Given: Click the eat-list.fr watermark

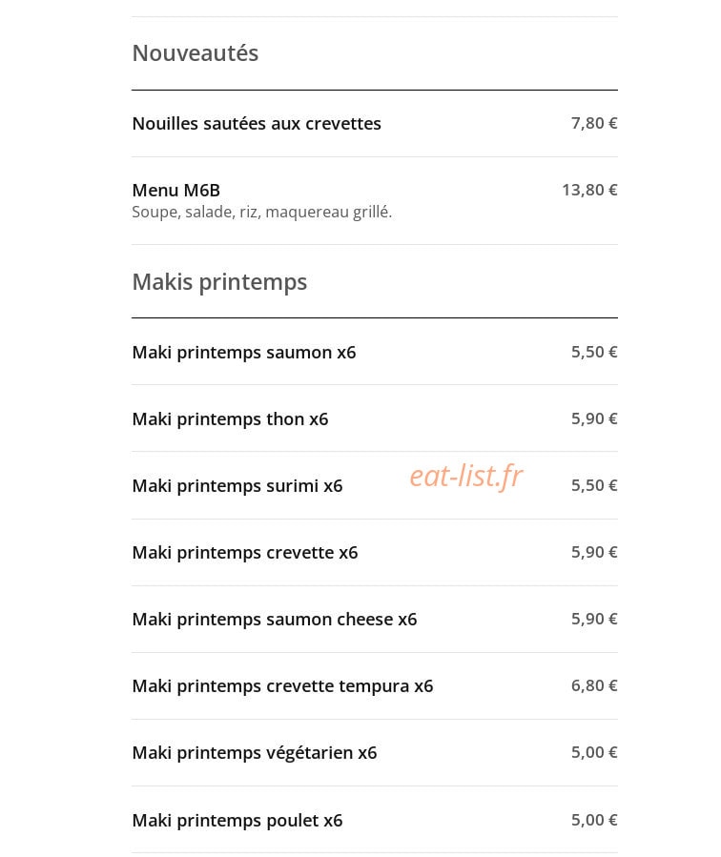Looking at the screenshot, I should [465, 476].
